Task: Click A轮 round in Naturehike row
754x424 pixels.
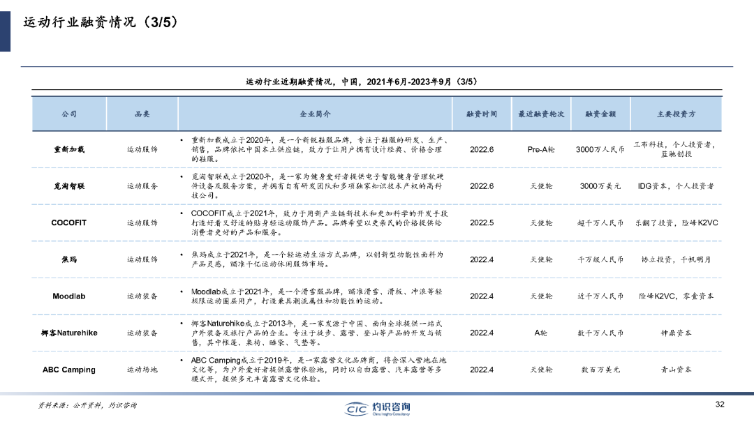Action: click(541, 333)
